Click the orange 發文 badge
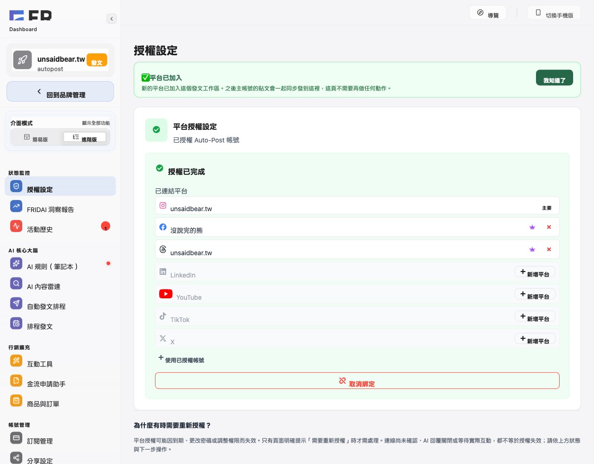594x464 pixels. click(97, 60)
